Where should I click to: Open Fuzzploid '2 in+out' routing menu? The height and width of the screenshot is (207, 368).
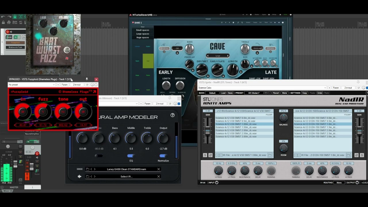tap(77, 85)
